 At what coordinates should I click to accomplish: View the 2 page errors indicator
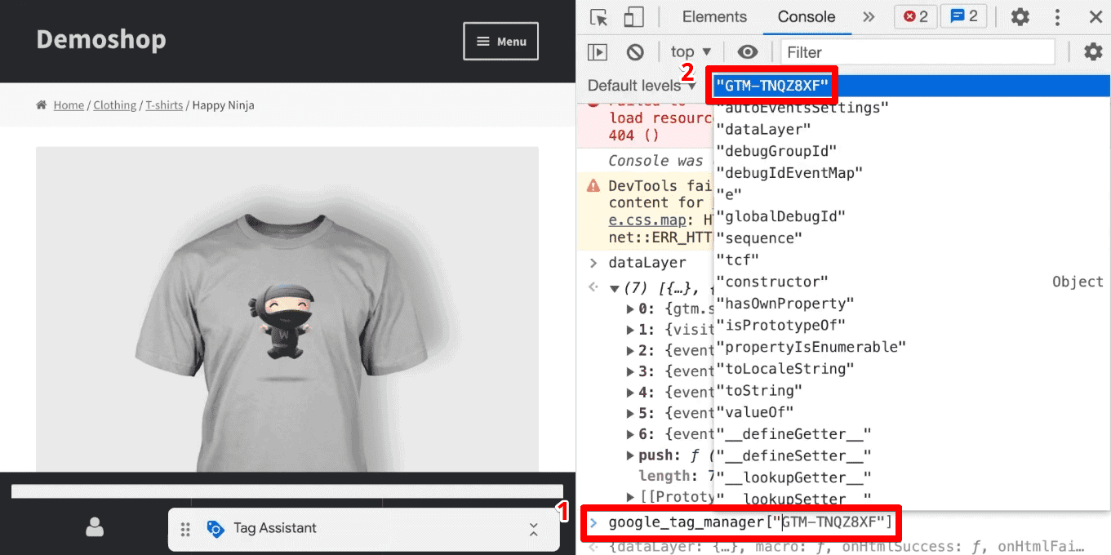point(915,16)
